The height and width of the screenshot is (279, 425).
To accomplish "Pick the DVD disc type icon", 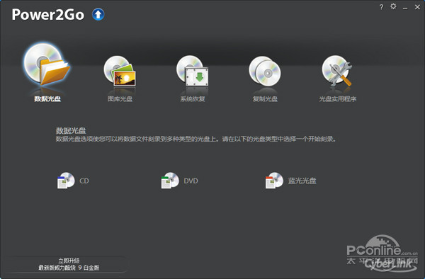I will (170, 181).
